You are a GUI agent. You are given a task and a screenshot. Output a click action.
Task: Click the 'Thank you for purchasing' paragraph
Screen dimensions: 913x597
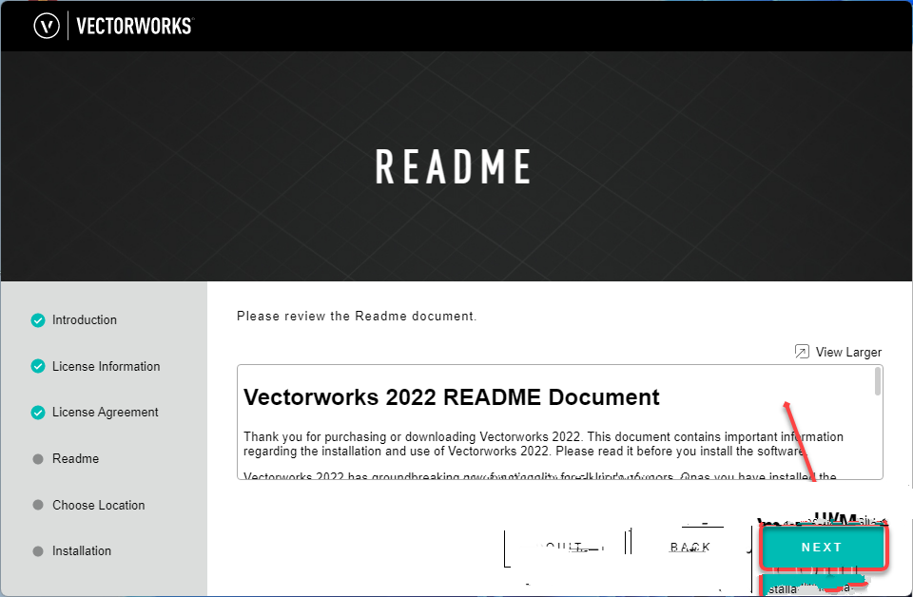tap(543, 444)
